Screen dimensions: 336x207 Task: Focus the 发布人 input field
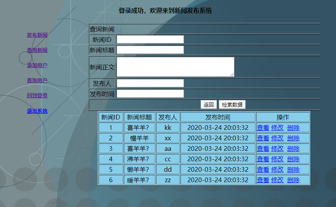coord(150,83)
